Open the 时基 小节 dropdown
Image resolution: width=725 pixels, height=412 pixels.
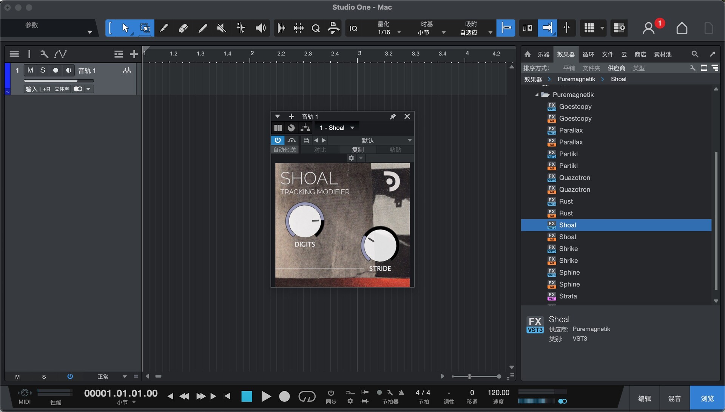click(x=431, y=28)
